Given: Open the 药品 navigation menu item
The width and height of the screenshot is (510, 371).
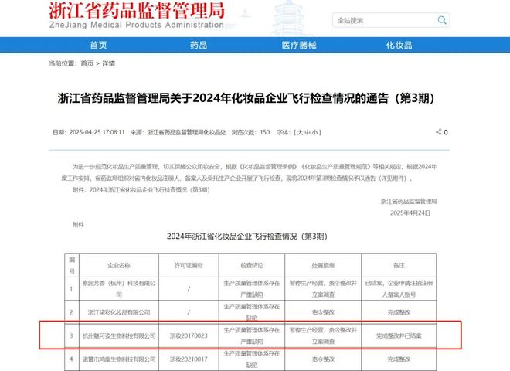Looking at the screenshot, I should (199, 45).
